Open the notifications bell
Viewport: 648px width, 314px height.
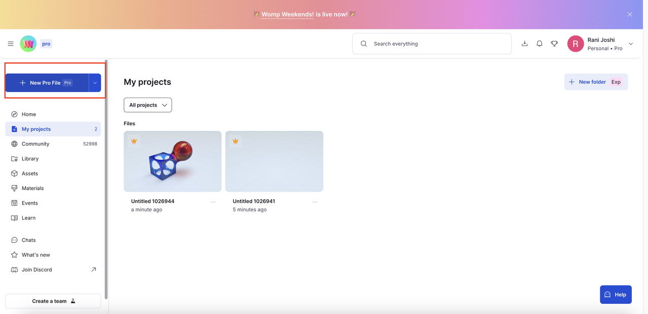[540, 44]
